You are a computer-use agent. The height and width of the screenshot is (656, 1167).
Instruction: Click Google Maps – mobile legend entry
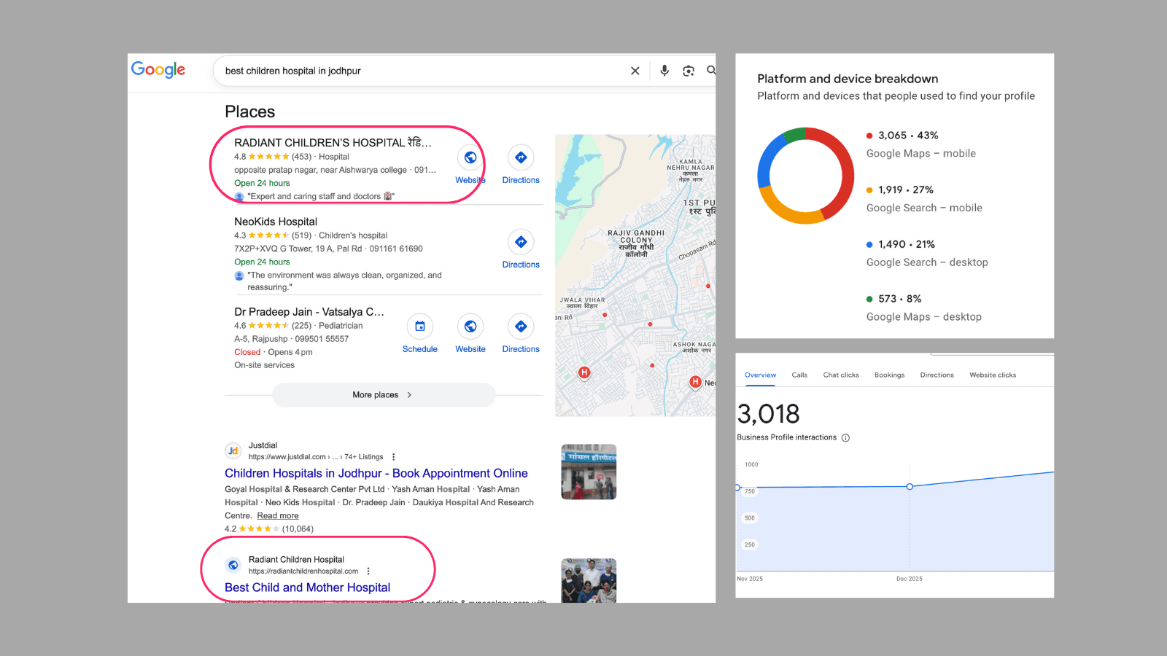pyautogui.click(x=921, y=144)
